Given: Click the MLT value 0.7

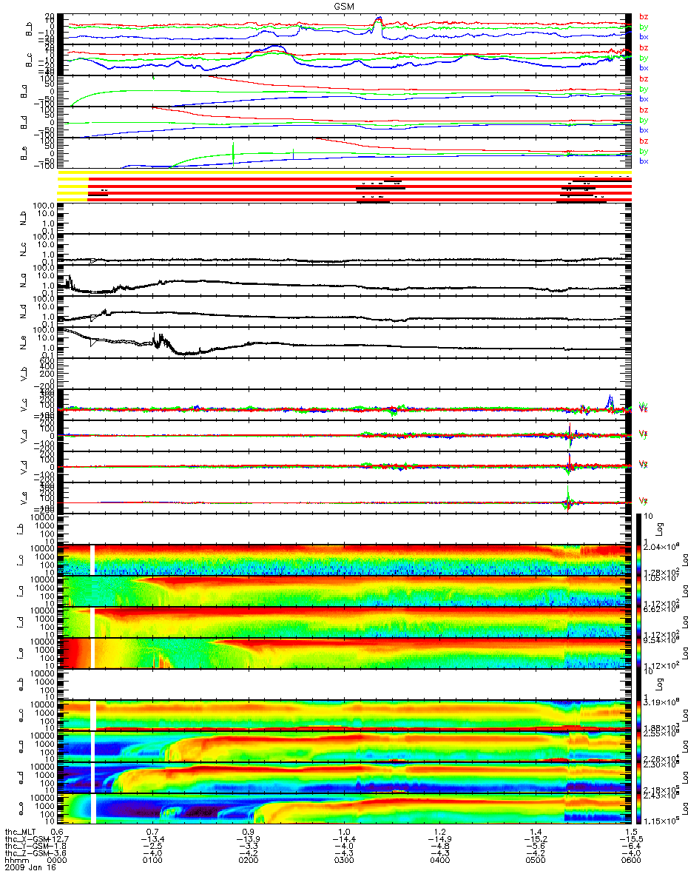Looking at the screenshot, I should coord(152,832).
